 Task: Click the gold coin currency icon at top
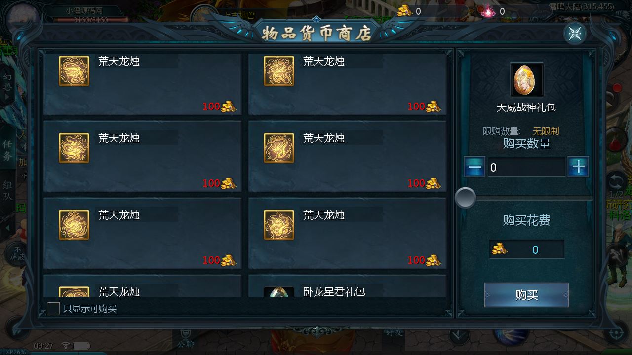[x=405, y=10]
